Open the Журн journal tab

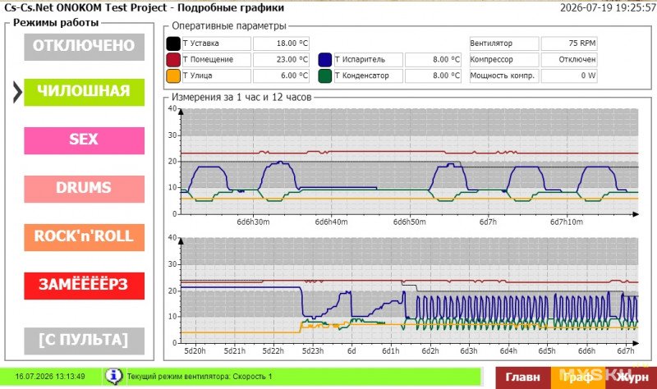point(631,378)
